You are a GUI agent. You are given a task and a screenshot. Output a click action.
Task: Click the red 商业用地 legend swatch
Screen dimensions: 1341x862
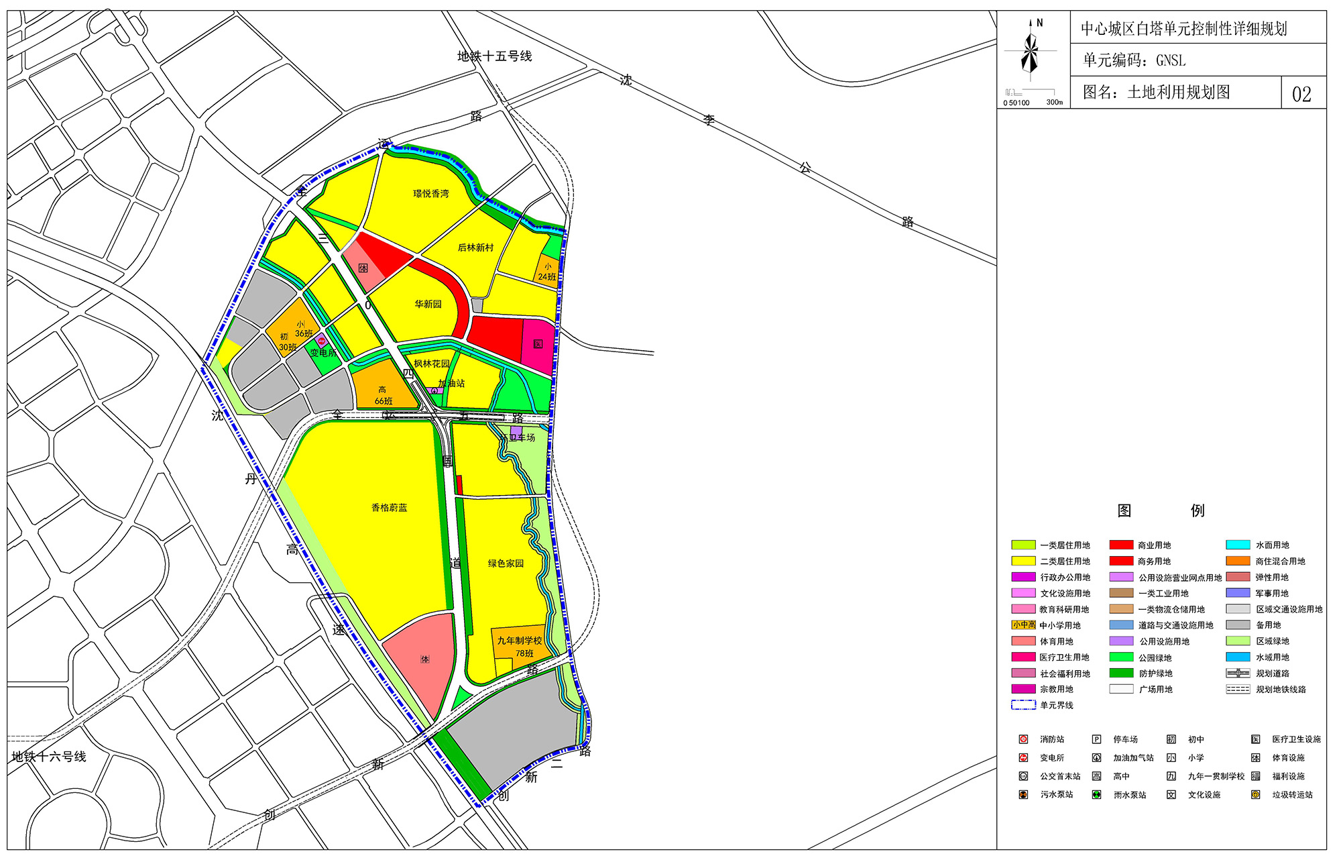(x=1121, y=545)
